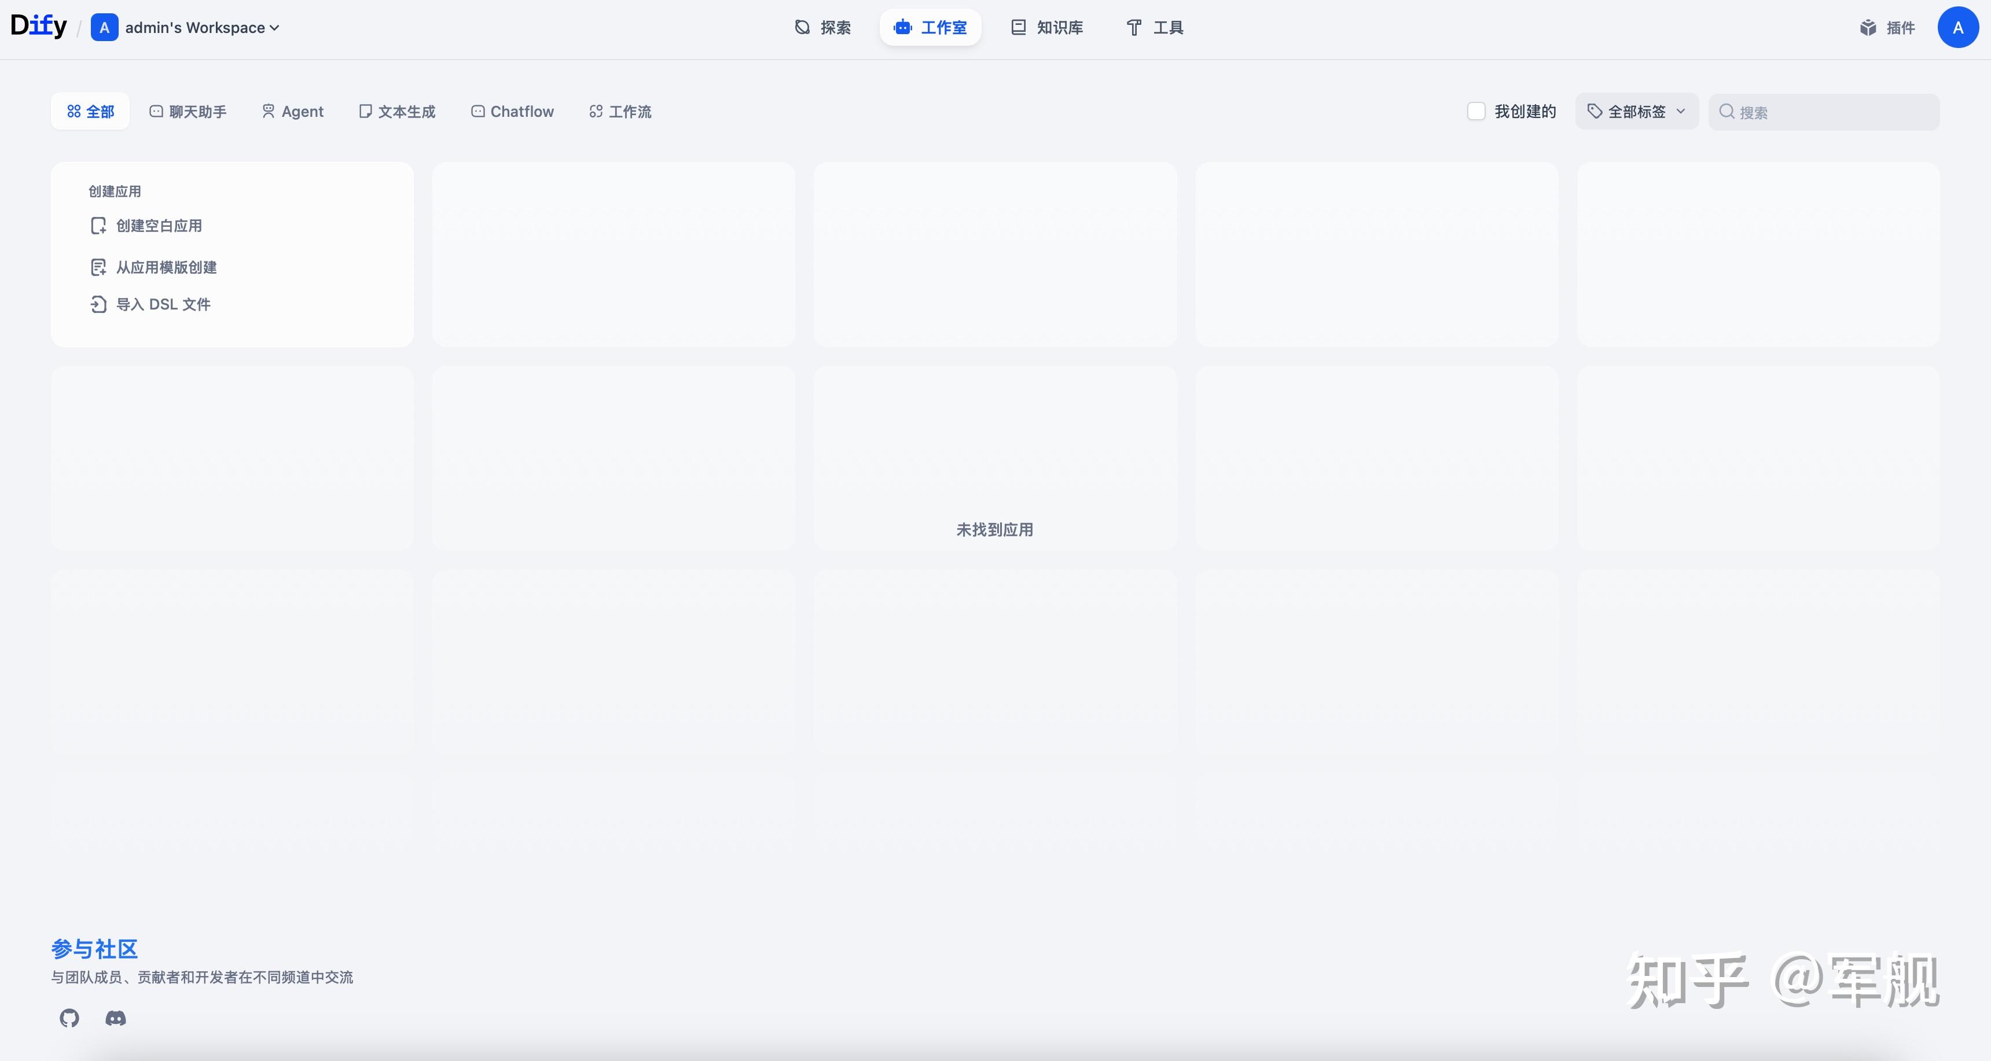Viewport: 1991px width, 1061px height.
Task: Click the Dify logo
Action: (x=39, y=26)
